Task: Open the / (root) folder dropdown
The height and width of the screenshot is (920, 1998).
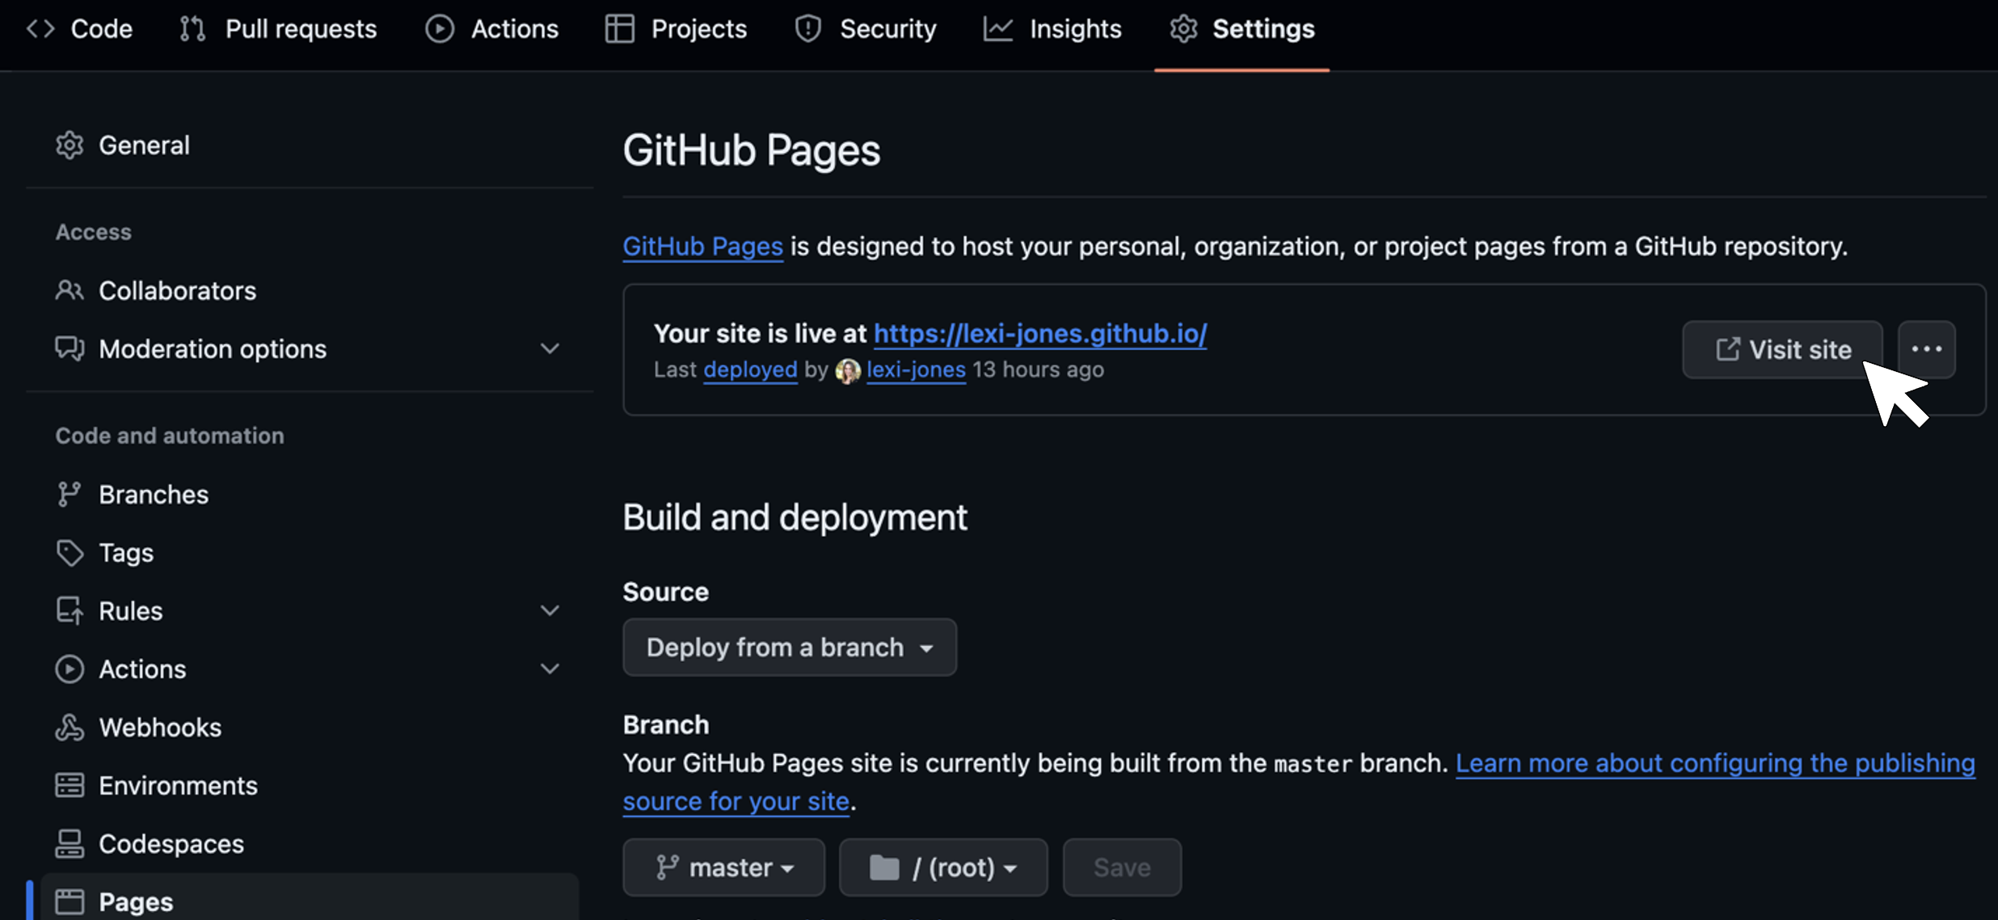Action: (x=943, y=867)
